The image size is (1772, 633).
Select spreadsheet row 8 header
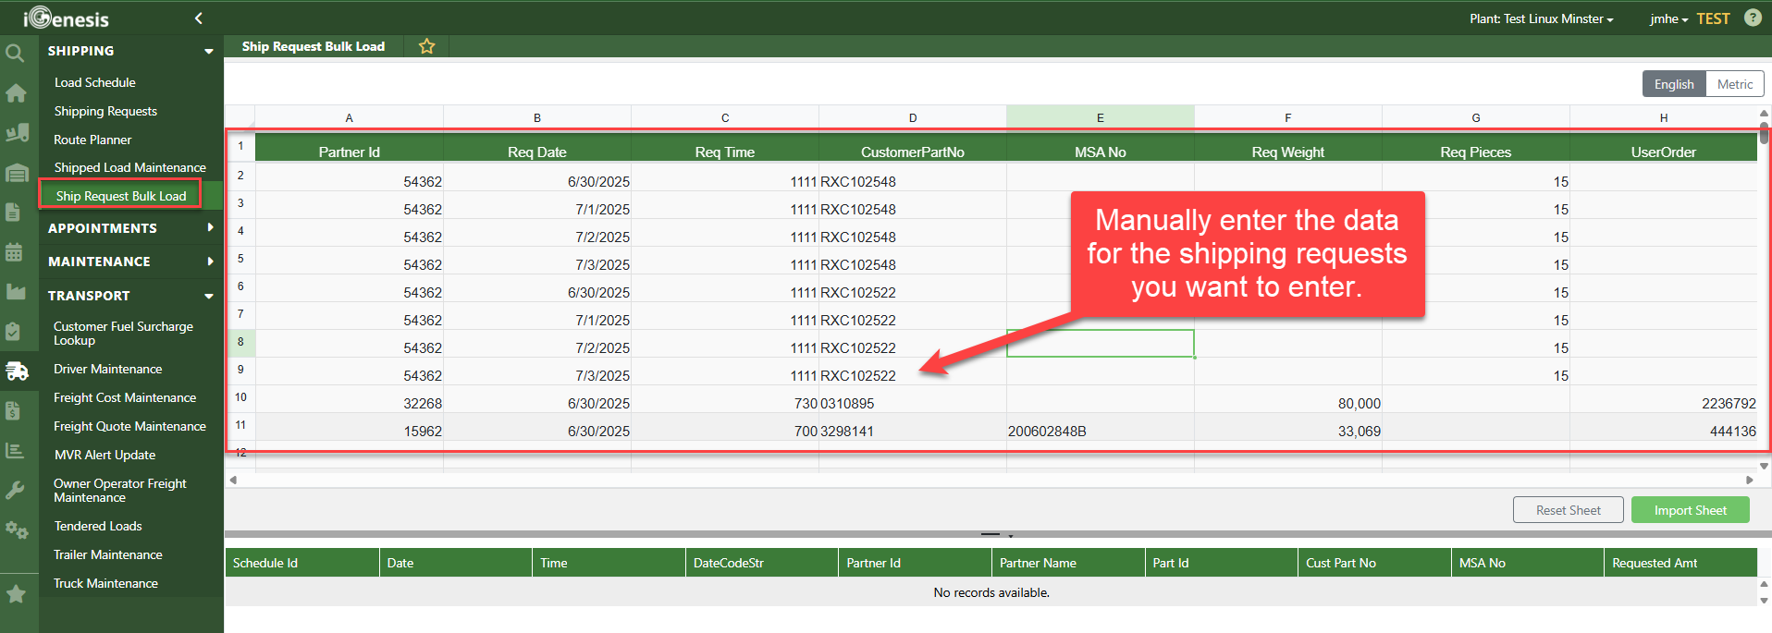point(240,342)
